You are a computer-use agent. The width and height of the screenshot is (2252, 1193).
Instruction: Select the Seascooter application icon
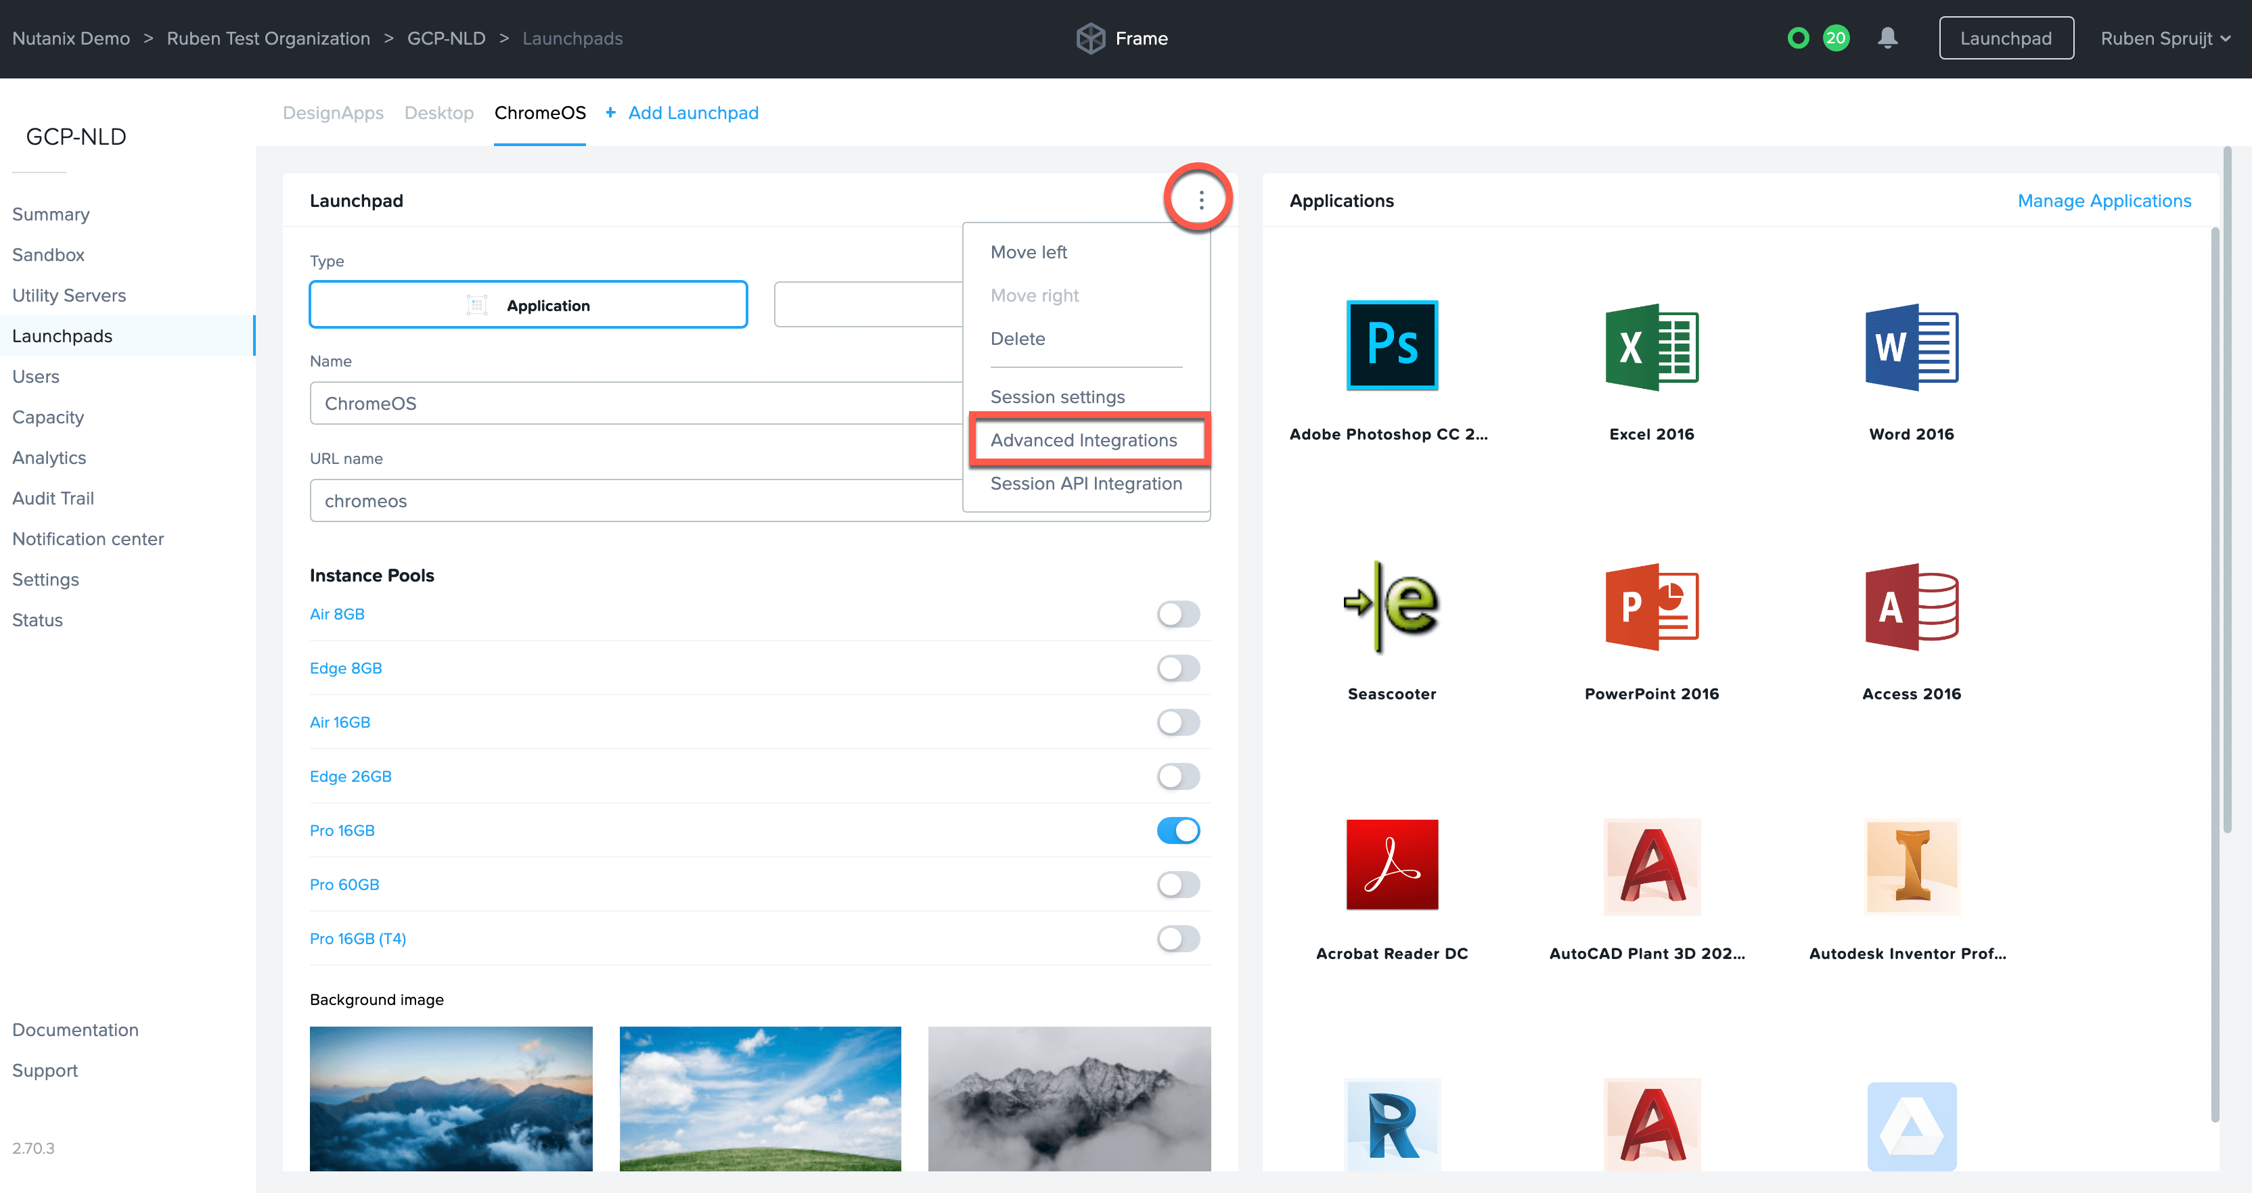(1392, 606)
